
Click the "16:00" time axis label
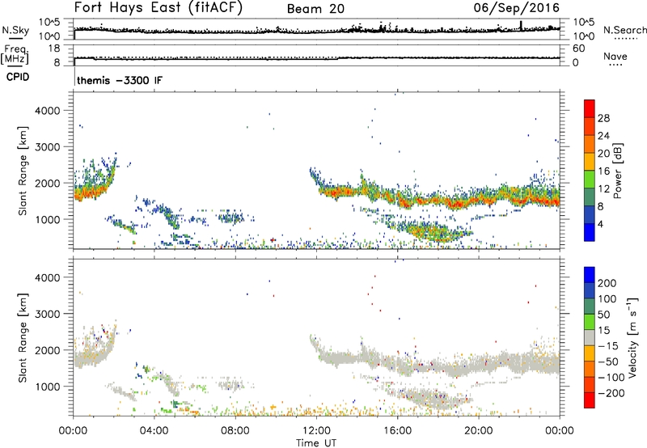pyautogui.click(x=397, y=431)
